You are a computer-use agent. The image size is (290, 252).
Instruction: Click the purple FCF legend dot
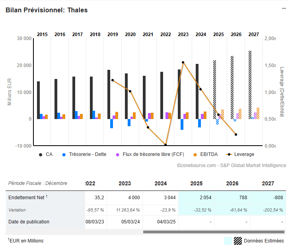coord(118,155)
